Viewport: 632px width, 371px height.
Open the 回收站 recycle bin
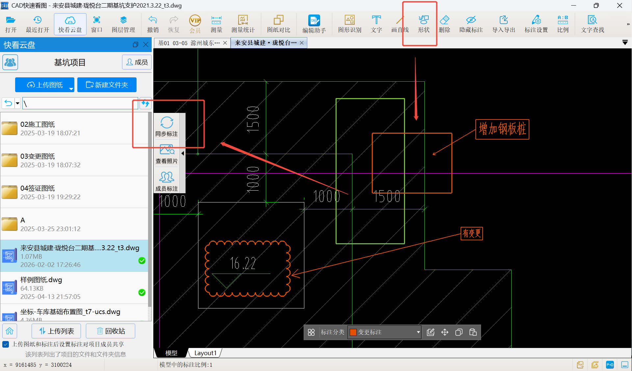(111, 331)
